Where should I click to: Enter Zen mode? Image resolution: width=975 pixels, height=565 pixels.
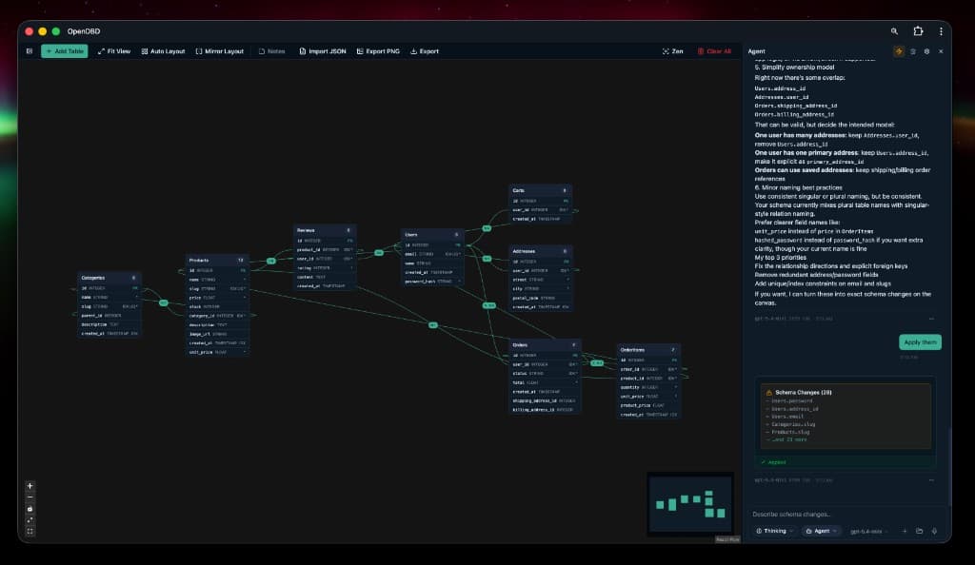673,51
